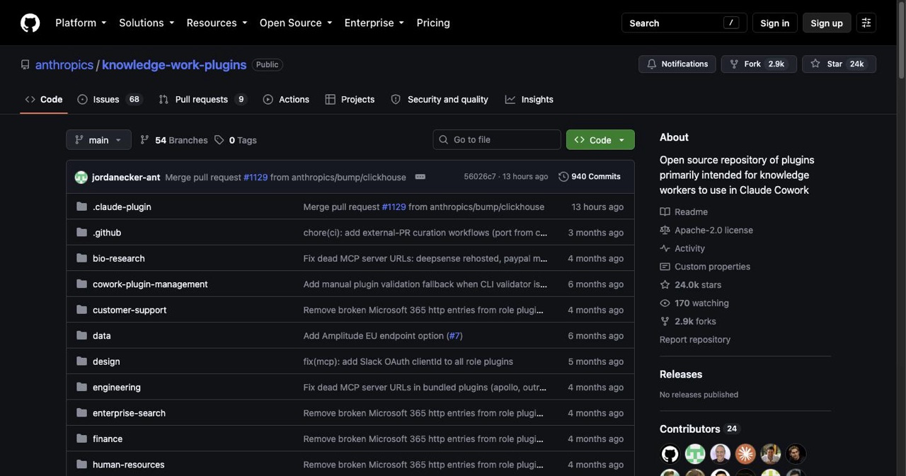
Task: Click the bell icon in Notifications
Action: pos(652,64)
